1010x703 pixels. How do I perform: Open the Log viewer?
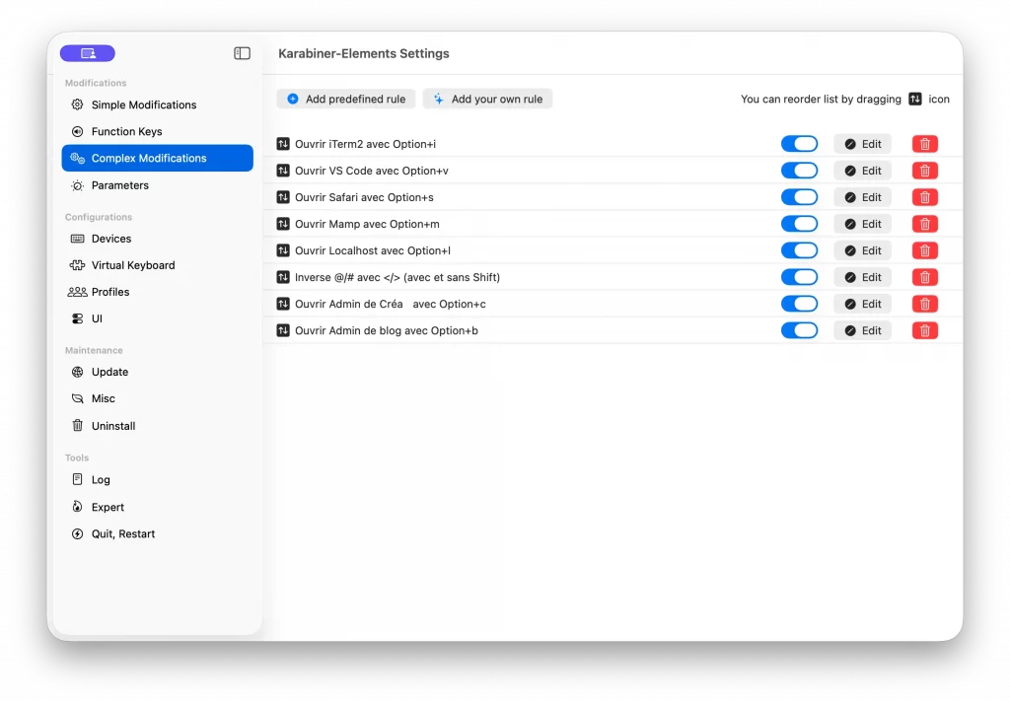(101, 479)
